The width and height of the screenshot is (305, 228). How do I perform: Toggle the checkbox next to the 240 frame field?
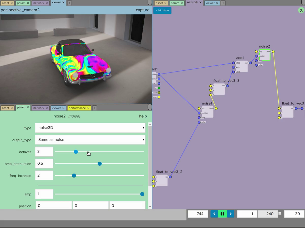pyautogui.click(x=280, y=213)
